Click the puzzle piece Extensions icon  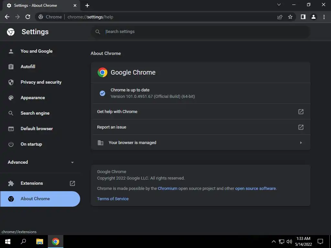pos(11,183)
